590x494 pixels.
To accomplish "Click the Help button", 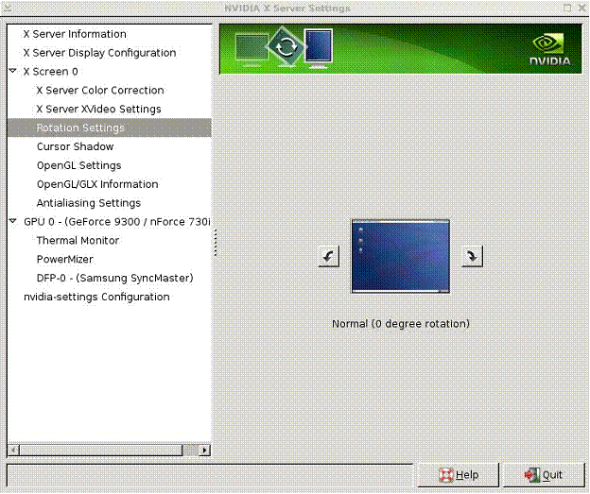I will 459,475.
